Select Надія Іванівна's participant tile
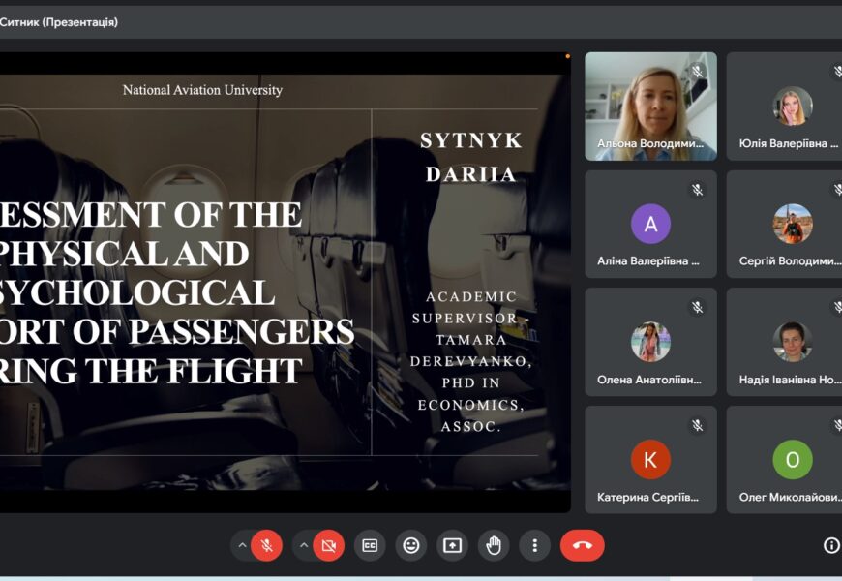The image size is (842, 581). pos(786,342)
